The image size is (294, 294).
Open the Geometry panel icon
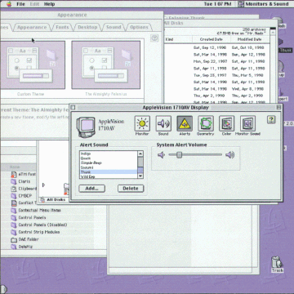pyautogui.click(x=206, y=123)
